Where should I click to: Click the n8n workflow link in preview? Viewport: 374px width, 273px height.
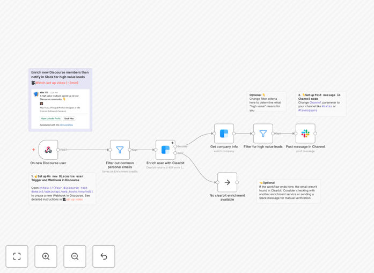[x=67, y=125]
